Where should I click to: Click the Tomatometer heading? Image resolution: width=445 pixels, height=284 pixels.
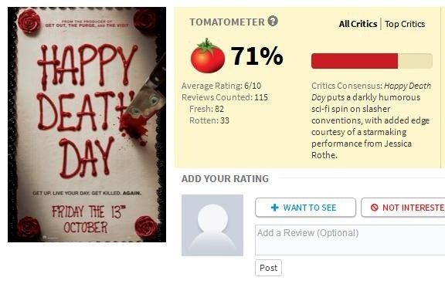(x=227, y=22)
